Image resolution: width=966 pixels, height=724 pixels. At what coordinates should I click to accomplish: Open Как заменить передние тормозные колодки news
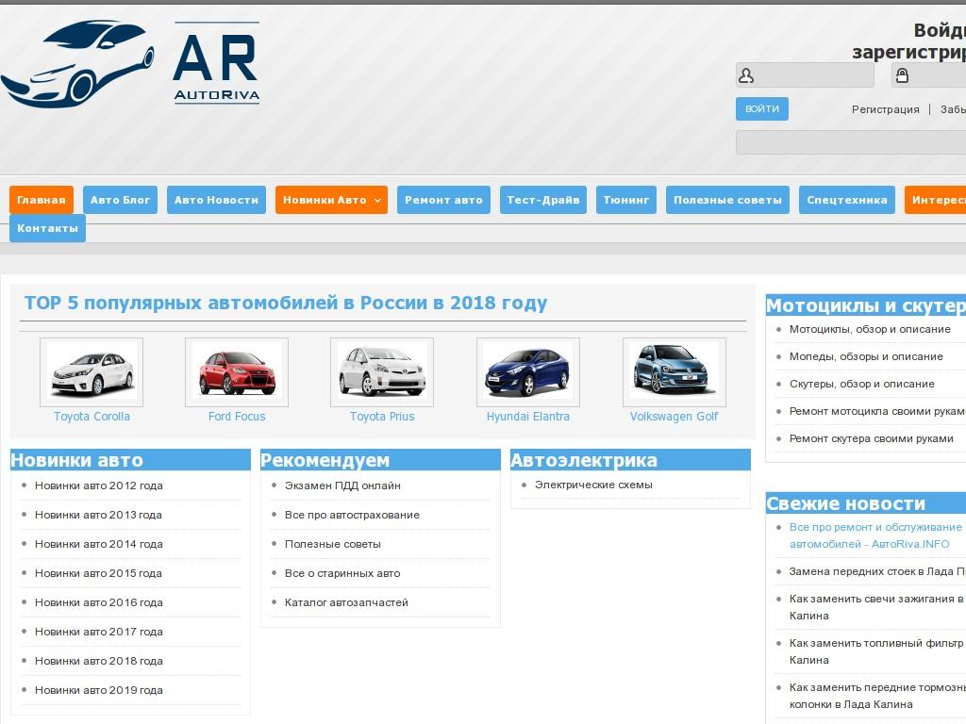[x=877, y=696]
